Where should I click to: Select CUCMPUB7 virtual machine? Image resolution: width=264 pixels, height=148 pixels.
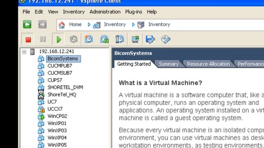click(60, 66)
